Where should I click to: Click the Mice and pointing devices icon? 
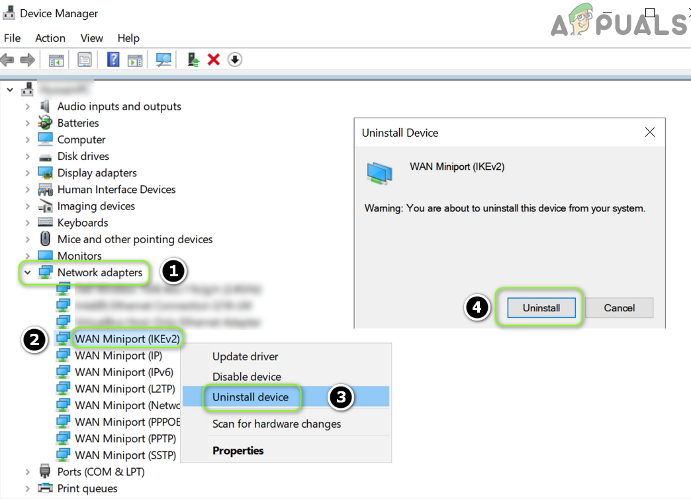coord(45,239)
